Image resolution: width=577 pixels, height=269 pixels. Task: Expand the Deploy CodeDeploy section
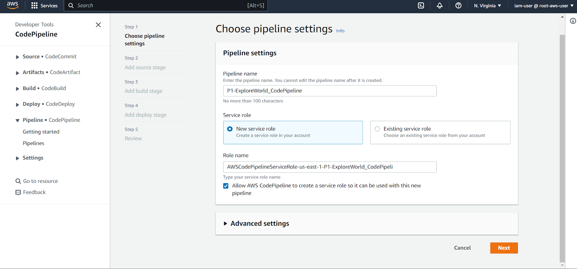(x=17, y=105)
